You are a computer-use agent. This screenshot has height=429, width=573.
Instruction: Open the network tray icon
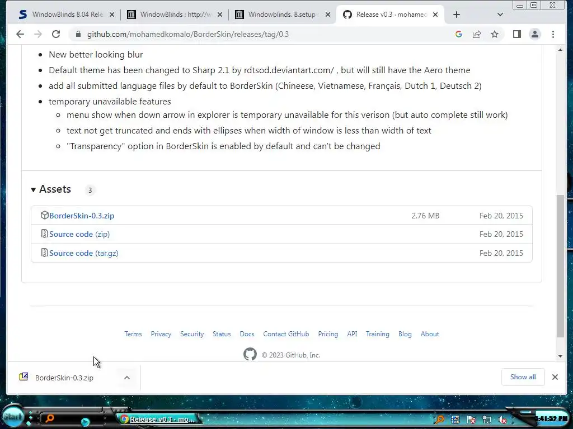point(487,420)
